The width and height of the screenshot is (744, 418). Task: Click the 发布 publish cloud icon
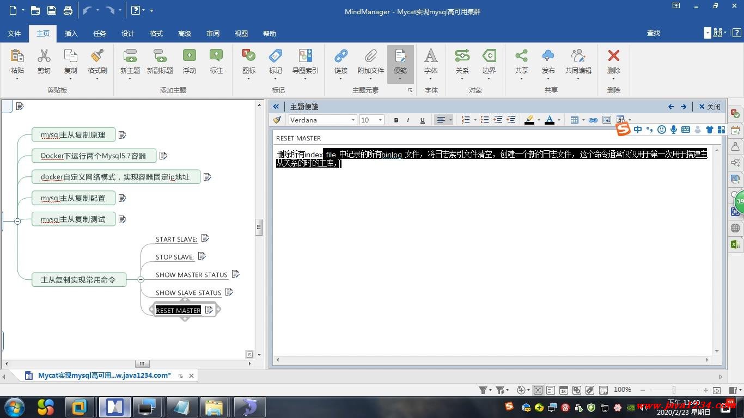click(x=548, y=56)
